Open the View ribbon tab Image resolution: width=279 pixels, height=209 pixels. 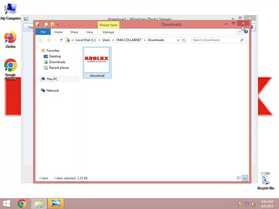point(89,32)
